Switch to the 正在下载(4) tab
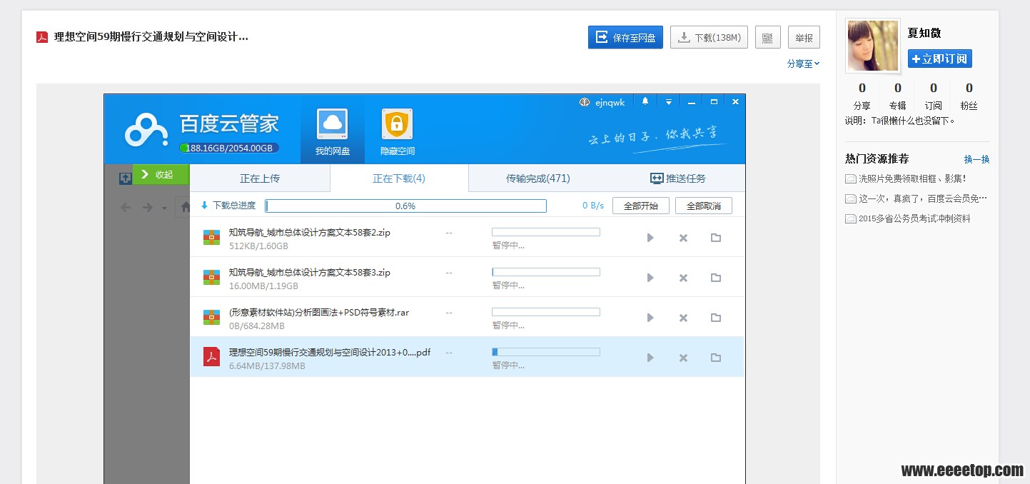1030x484 pixels. click(399, 178)
